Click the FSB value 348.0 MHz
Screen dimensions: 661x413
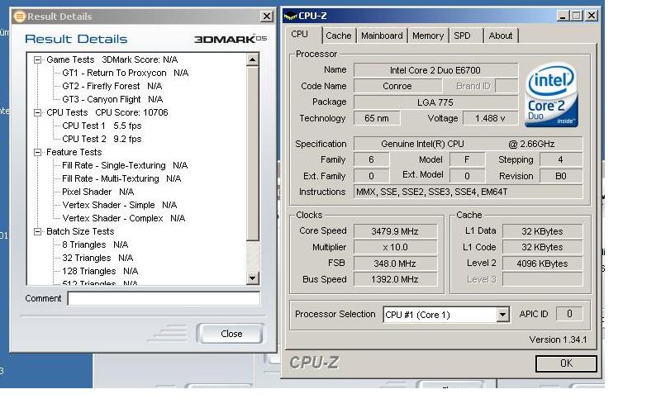(x=395, y=263)
